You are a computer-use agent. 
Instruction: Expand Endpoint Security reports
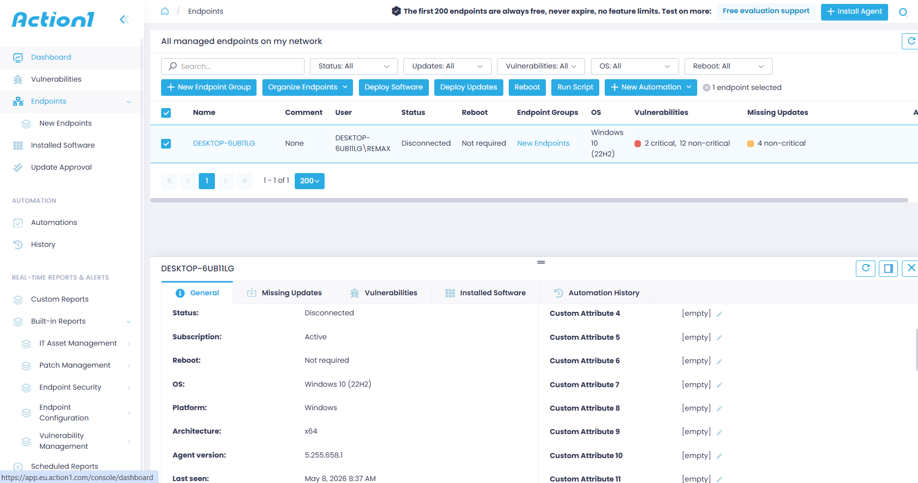129,388
